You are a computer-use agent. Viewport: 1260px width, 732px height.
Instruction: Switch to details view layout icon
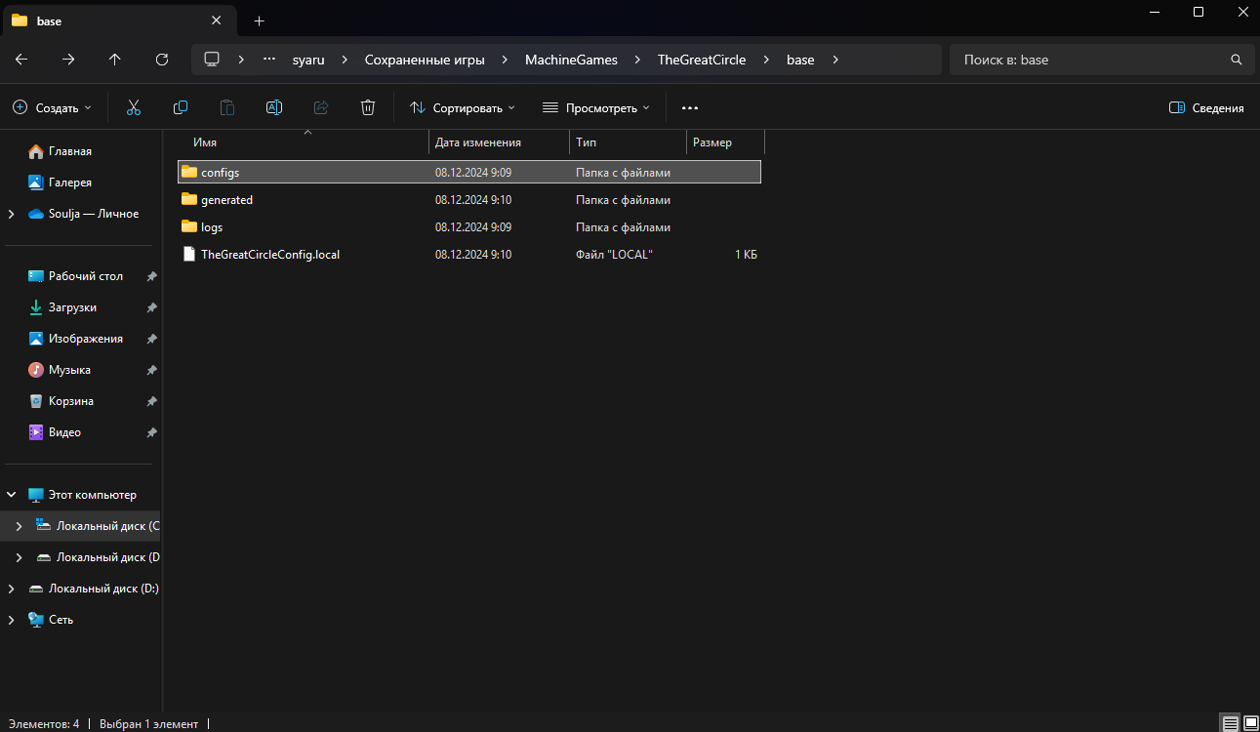[x=1231, y=723]
